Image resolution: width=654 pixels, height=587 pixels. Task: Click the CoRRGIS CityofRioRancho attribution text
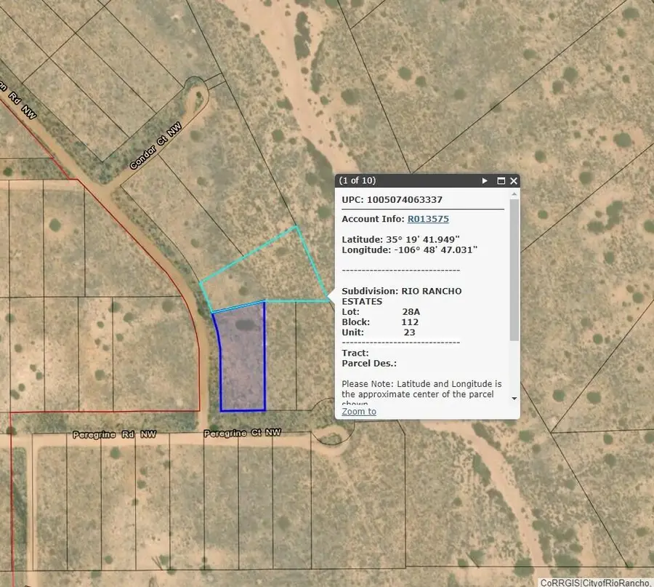click(596, 581)
